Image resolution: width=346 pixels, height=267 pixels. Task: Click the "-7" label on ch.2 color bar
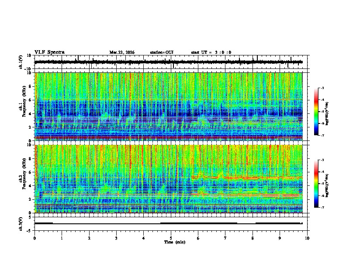point(322,207)
